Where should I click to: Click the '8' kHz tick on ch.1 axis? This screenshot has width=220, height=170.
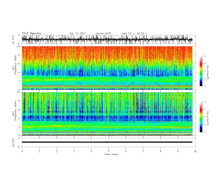(x=19, y=55)
